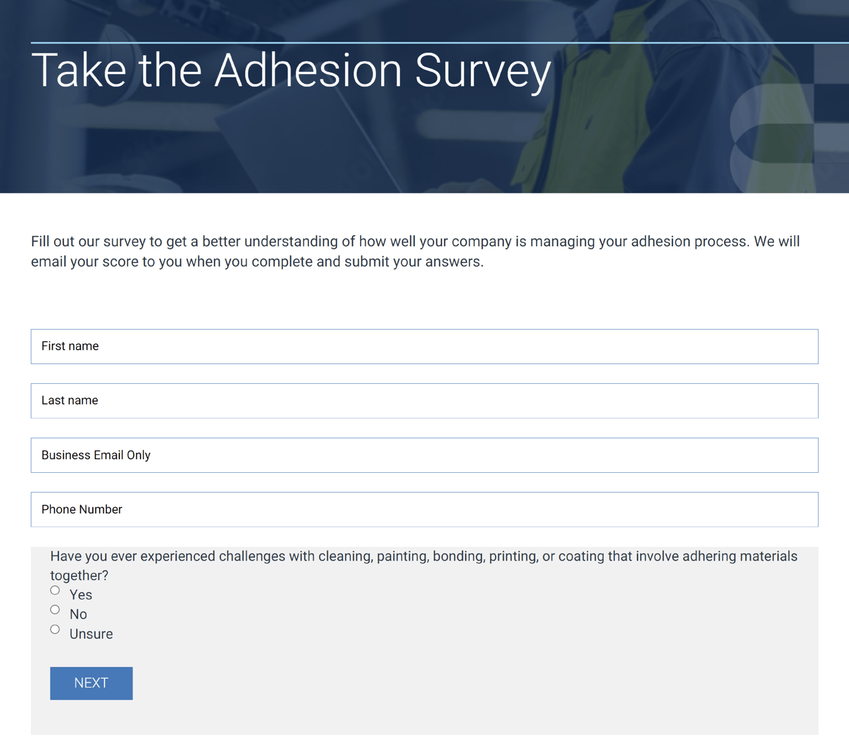849x754 pixels.
Task: Click the No answer label text
Action: tap(78, 615)
